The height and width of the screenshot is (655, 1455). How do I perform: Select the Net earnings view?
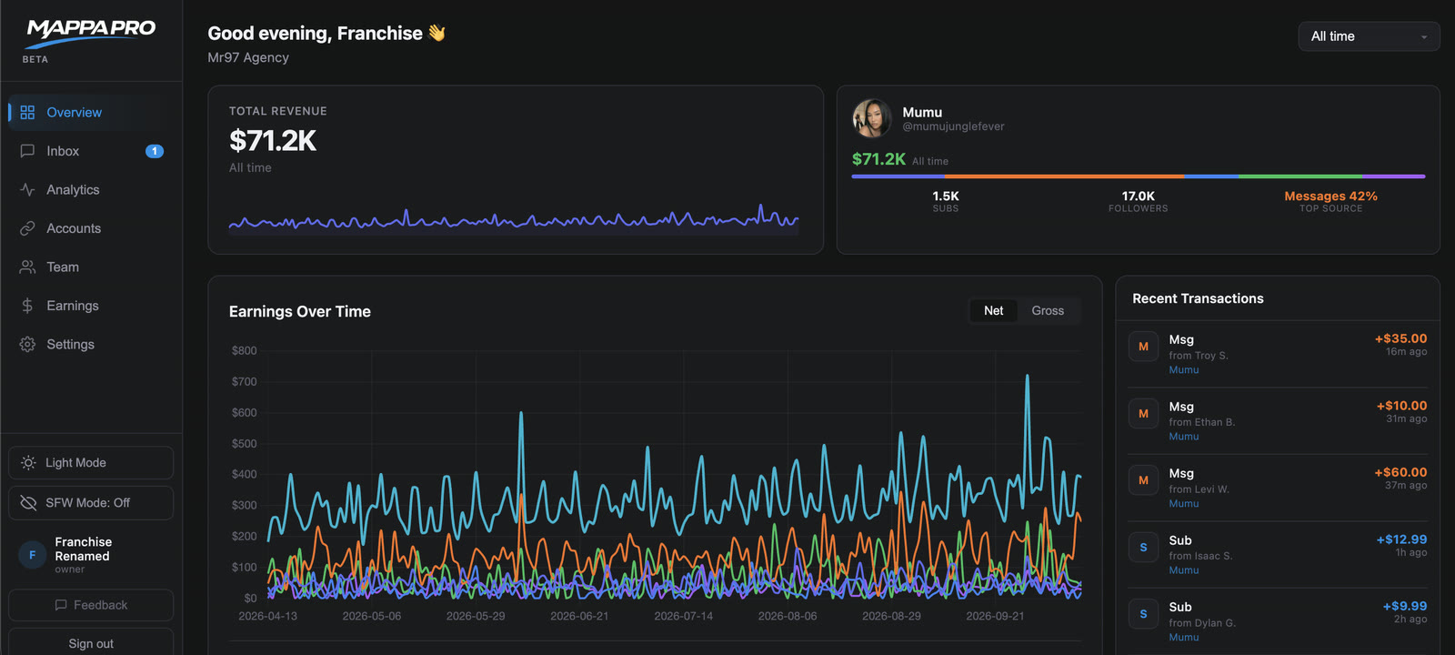993,310
